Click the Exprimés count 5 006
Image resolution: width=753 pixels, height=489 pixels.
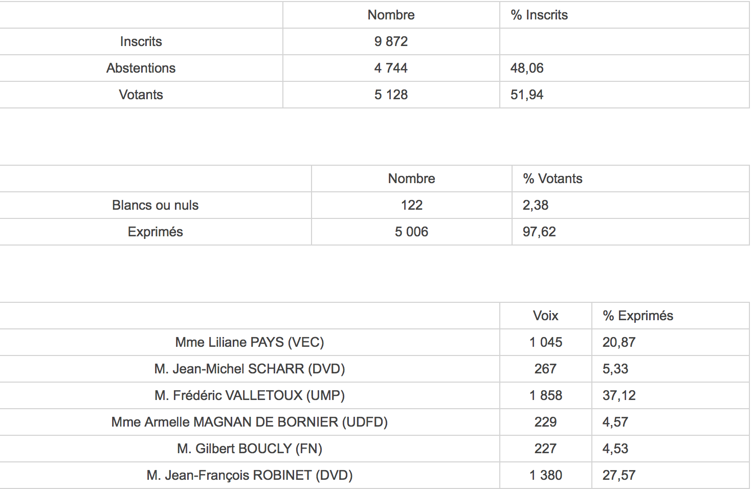[411, 232]
